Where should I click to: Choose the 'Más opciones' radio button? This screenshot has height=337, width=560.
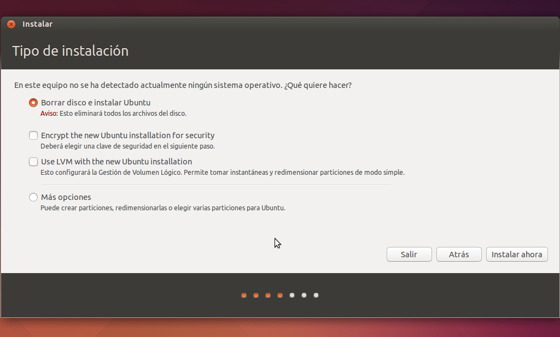pyautogui.click(x=33, y=197)
